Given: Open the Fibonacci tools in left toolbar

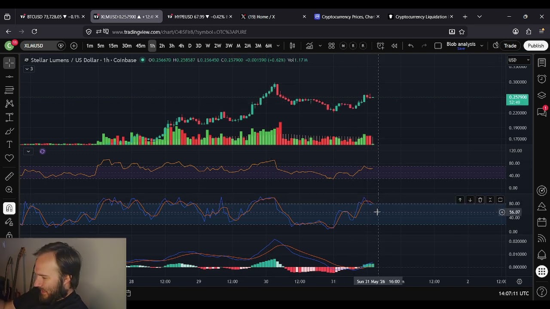Looking at the screenshot, I should 9,90.
